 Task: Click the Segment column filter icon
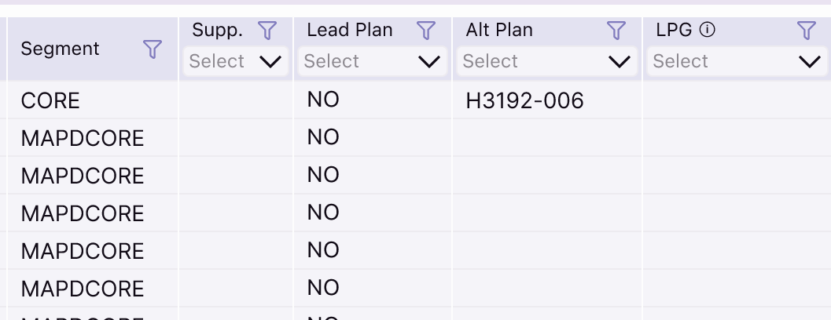tap(153, 49)
